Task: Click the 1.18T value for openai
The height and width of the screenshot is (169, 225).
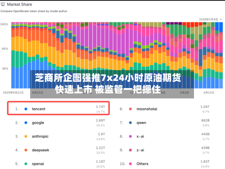Action: coord(100,161)
